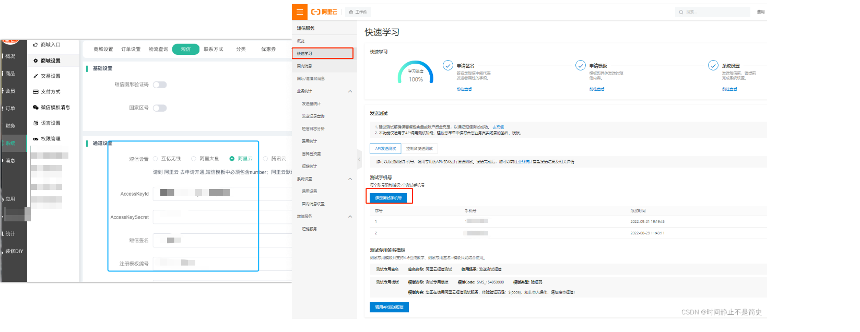This screenshot has width=860, height=332.
Task: Click the icon beside 交易设置
Action: pyautogui.click(x=36, y=76)
